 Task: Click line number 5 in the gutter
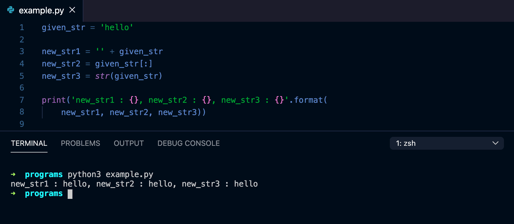tap(22, 76)
